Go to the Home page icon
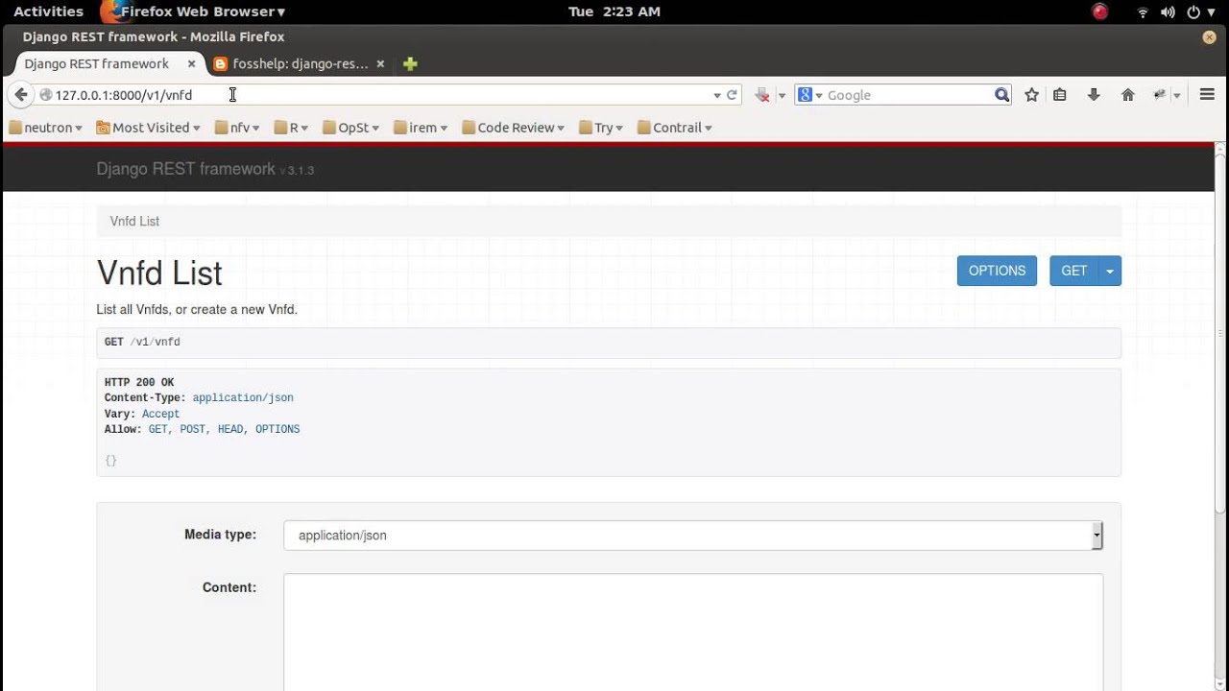 [x=1128, y=95]
